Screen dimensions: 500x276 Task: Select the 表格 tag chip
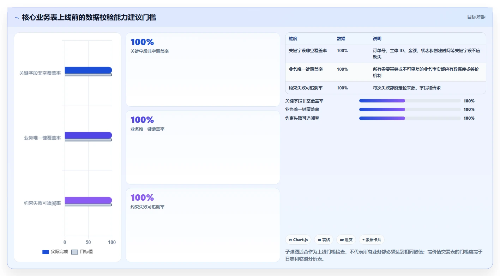click(x=324, y=240)
